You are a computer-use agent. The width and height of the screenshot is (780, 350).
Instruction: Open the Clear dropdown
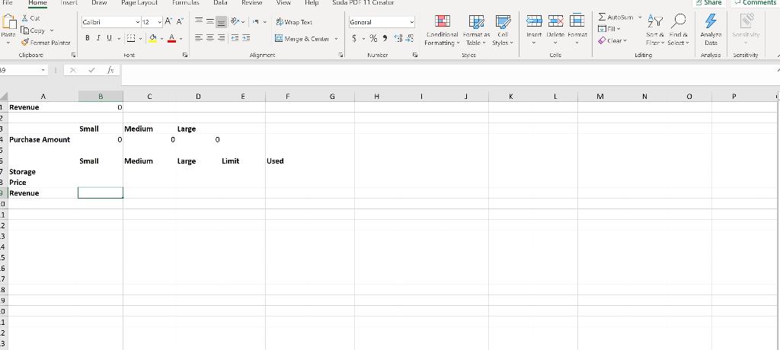(612, 41)
